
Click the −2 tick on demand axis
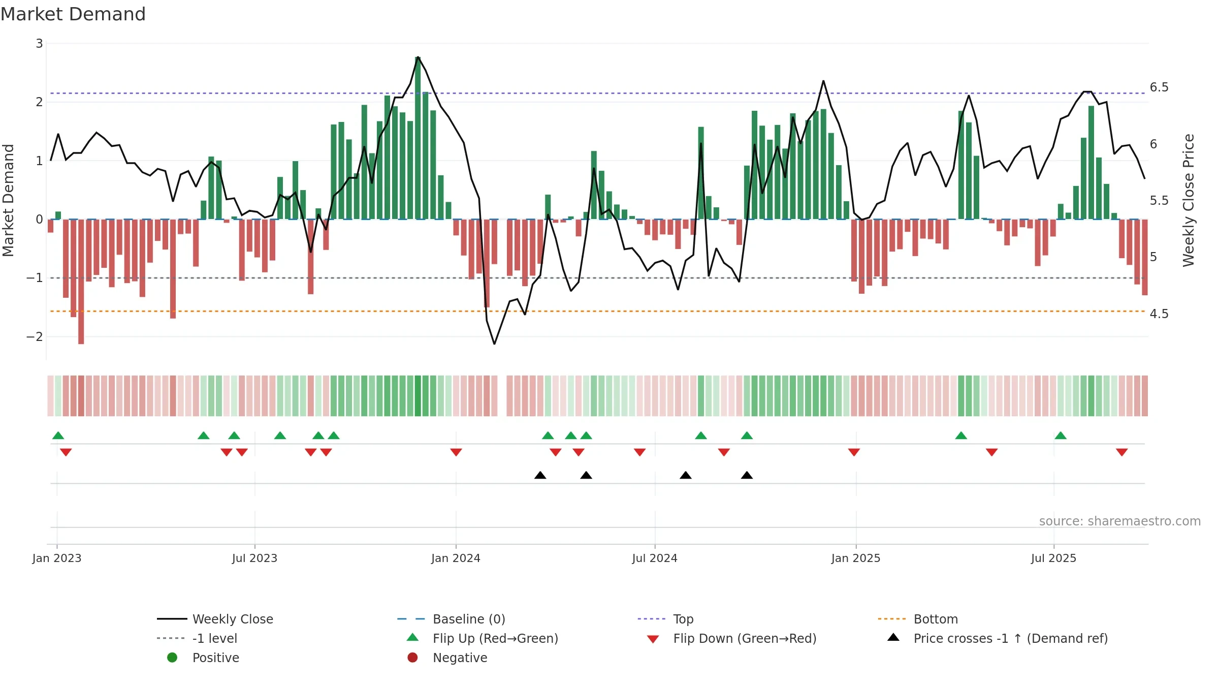[x=35, y=337]
